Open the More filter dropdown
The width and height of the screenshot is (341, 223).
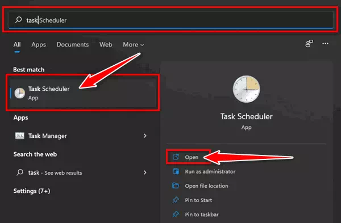(x=134, y=44)
